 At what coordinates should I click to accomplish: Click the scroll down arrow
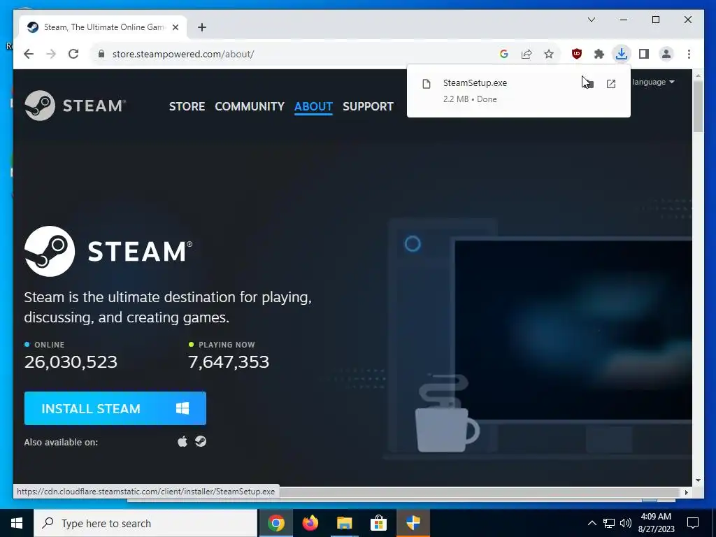698,480
